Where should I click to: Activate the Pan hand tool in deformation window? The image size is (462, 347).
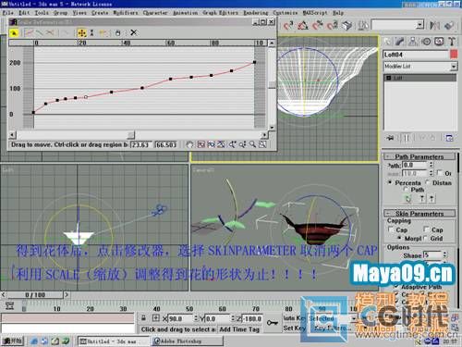189,144
